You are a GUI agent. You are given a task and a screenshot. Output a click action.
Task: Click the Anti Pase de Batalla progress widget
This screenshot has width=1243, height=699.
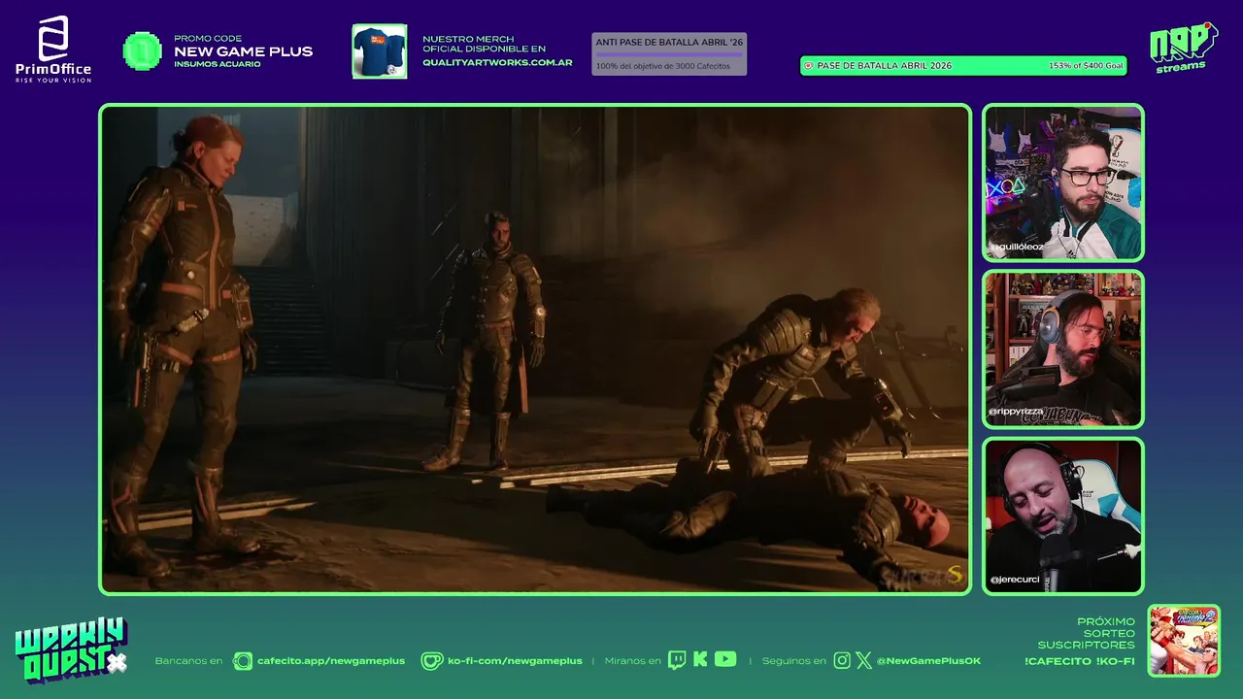click(x=669, y=54)
